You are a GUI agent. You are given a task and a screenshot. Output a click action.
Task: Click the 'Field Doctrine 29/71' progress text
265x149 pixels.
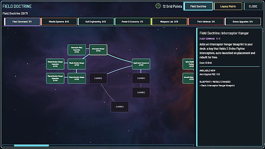click(15, 13)
